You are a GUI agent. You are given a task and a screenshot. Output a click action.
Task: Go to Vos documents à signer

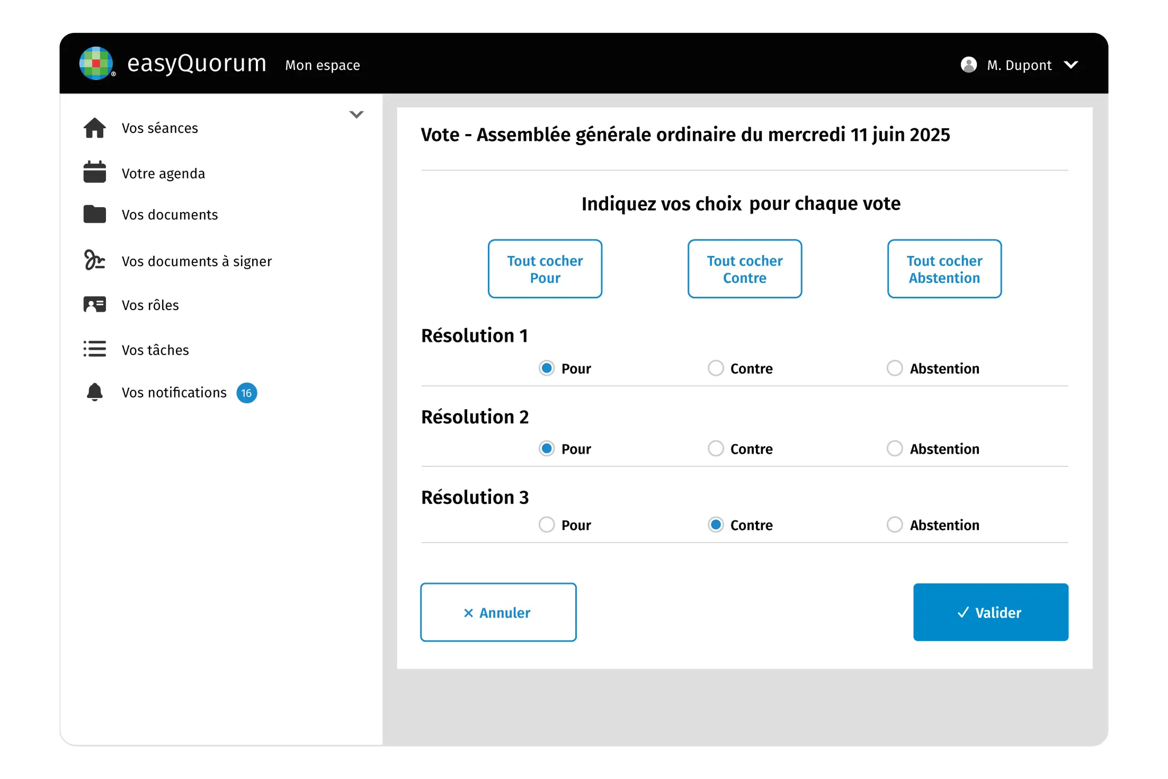[197, 261]
